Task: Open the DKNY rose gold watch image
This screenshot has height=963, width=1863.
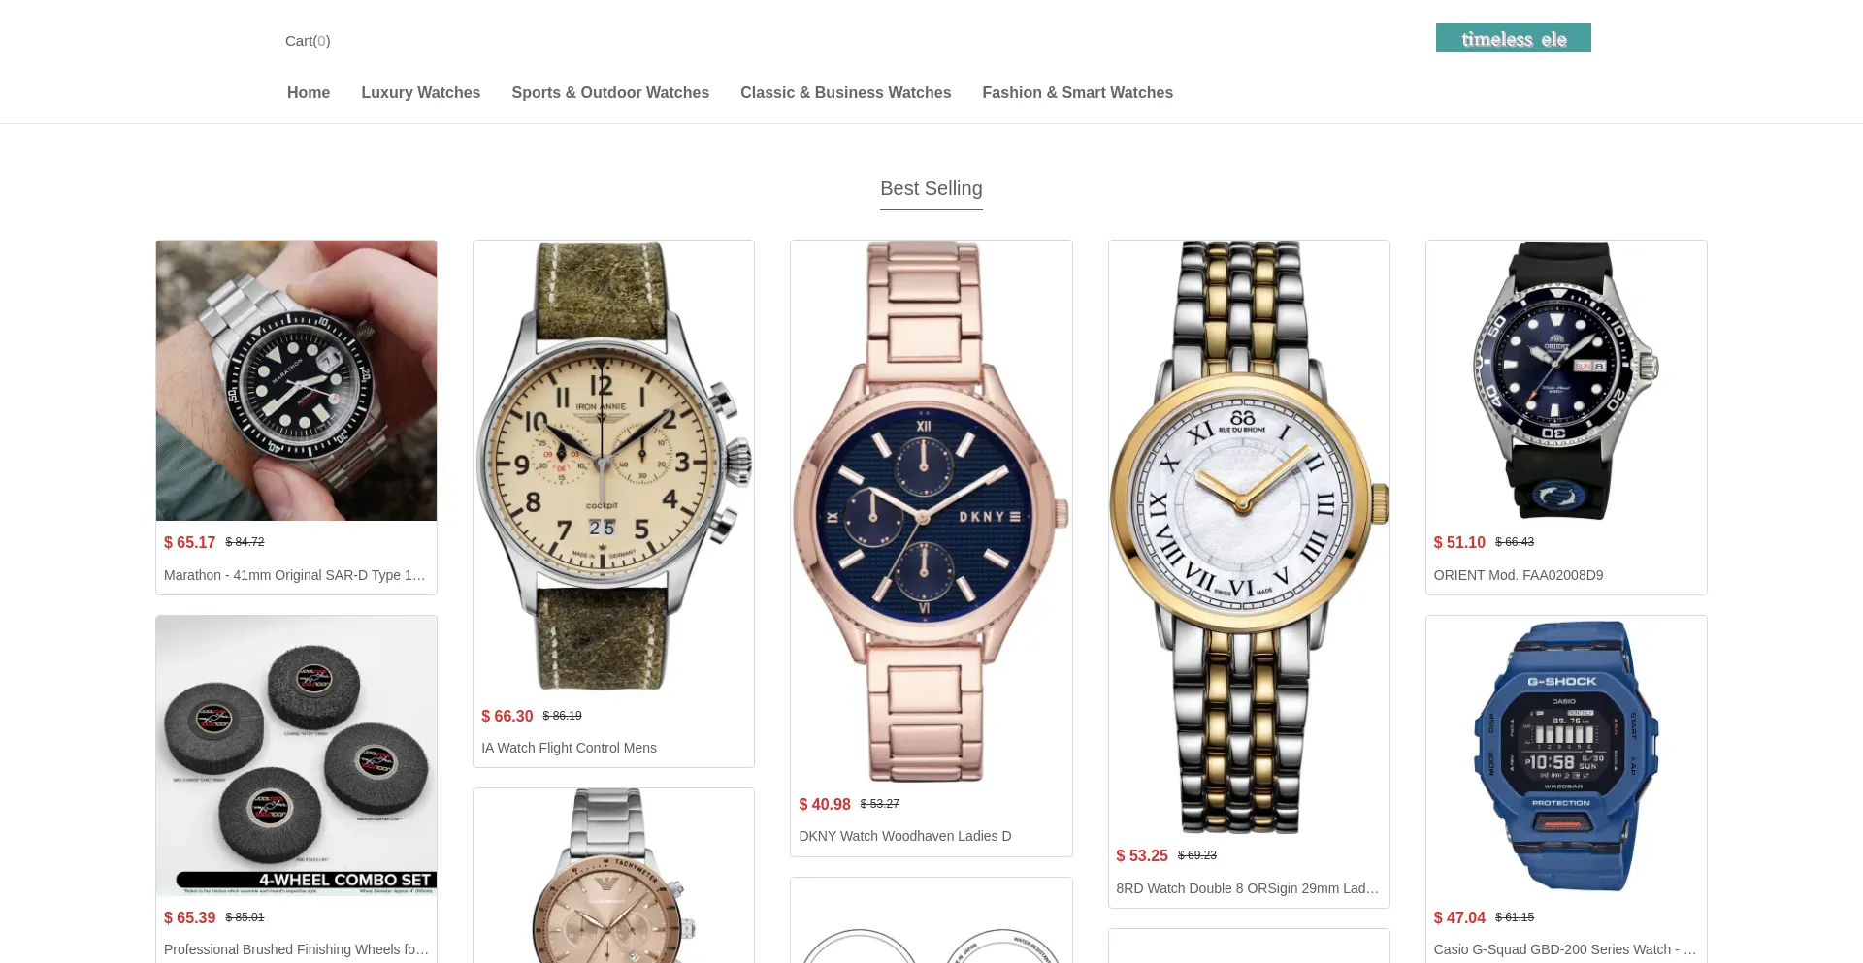Action: pyautogui.click(x=931, y=511)
